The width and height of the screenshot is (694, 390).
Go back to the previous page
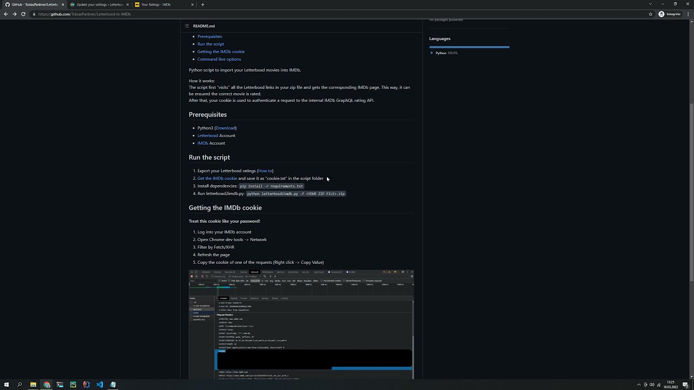tap(6, 14)
